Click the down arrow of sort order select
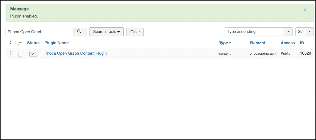 (288, 32)
